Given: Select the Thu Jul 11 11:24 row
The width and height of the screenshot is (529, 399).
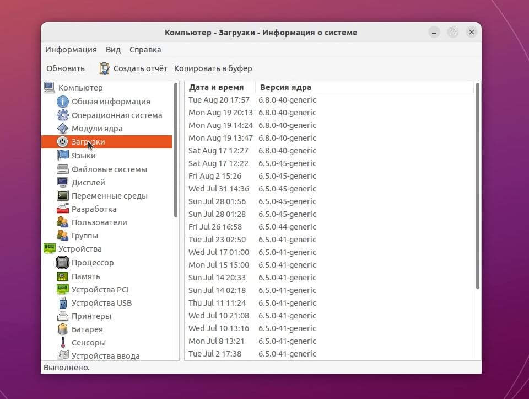Looking at the screenshot, I should coord(329,303).
